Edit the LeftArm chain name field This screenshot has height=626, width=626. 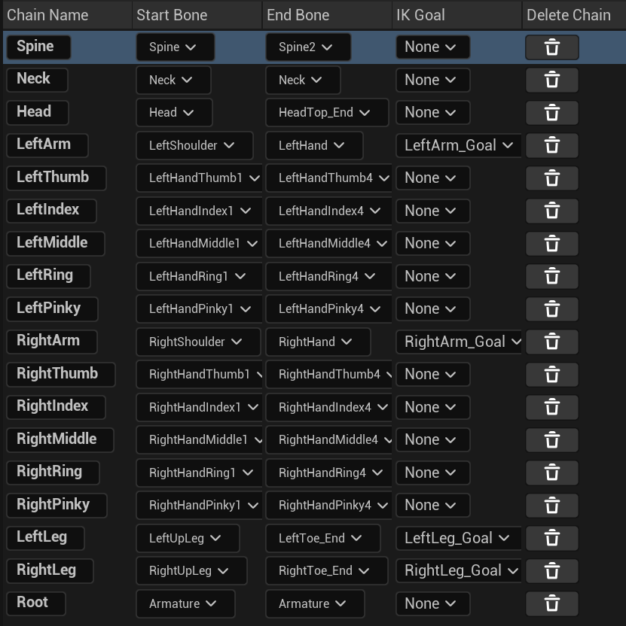(47, 145)
